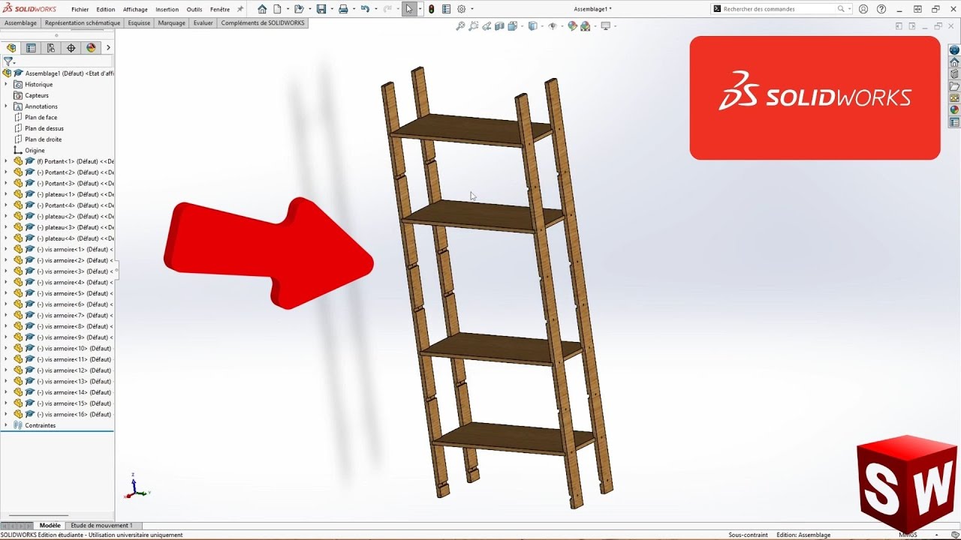The height and width of the screenshot is (540, 961).
Task: Switch to Etude de mouvement 1 tab
Action: tap(101, 526)
